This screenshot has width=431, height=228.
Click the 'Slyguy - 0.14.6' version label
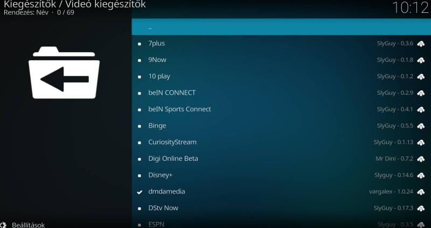click(x=394, y=175)
